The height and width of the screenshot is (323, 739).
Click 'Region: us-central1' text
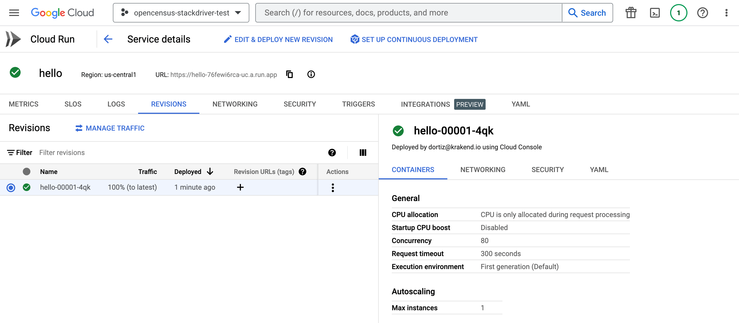click(x=109, y=75)
